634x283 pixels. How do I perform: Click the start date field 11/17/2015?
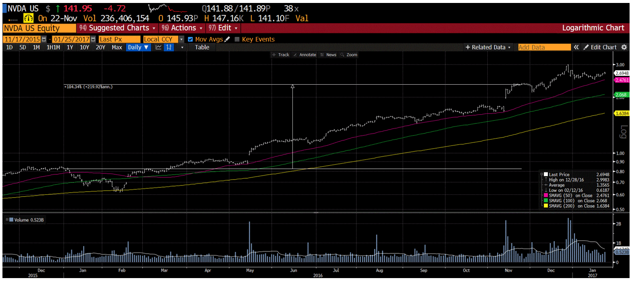22,39
